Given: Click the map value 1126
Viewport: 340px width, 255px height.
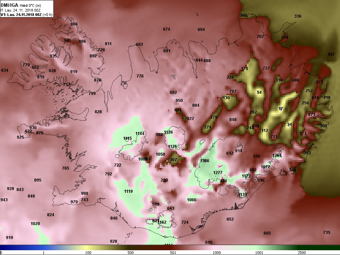Looking at the screenshot, I should click(x=169, y=132).
